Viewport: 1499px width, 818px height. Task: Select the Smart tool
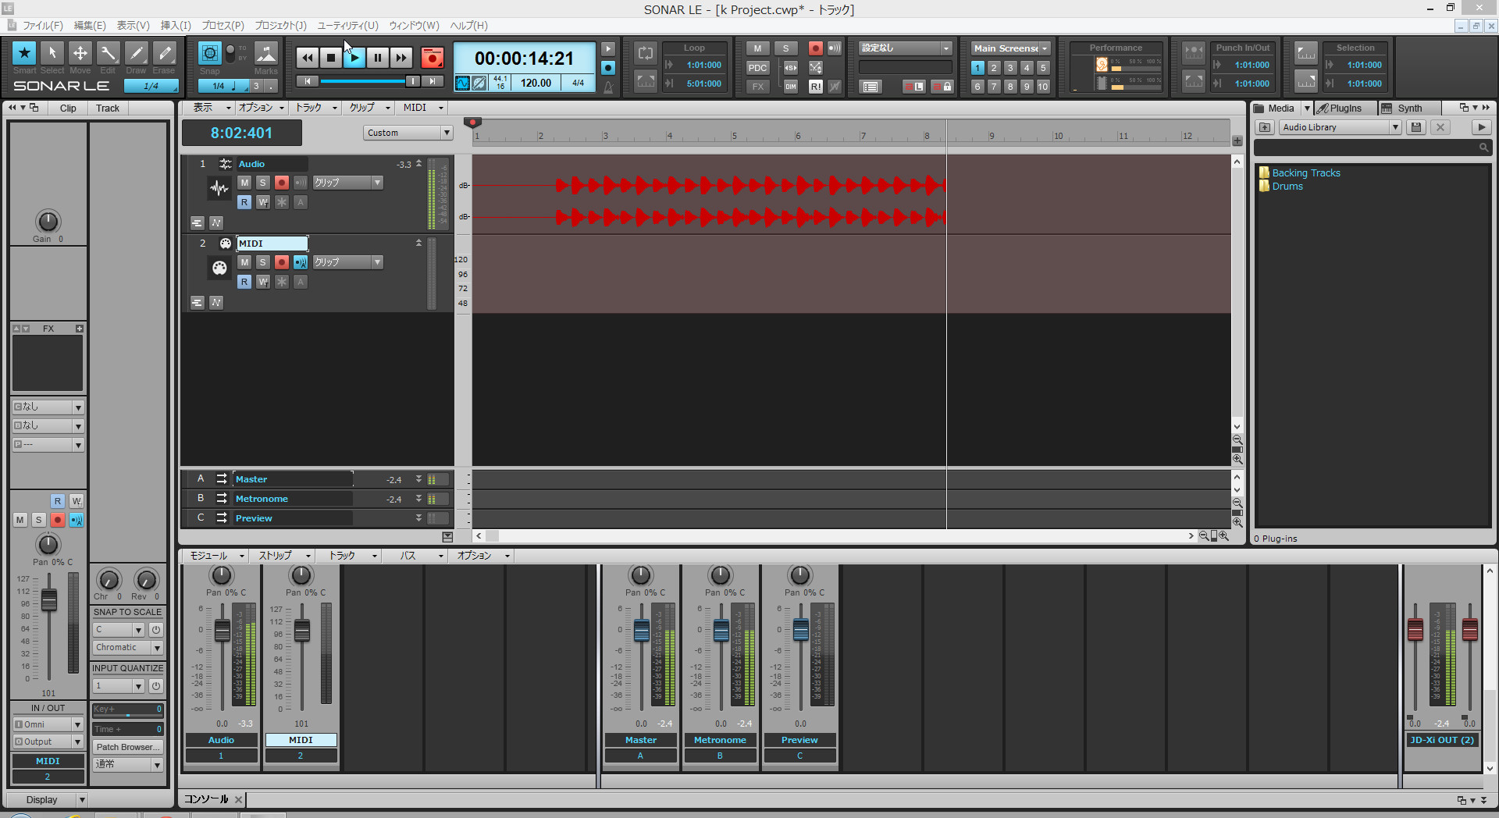[x=24, y=53]
